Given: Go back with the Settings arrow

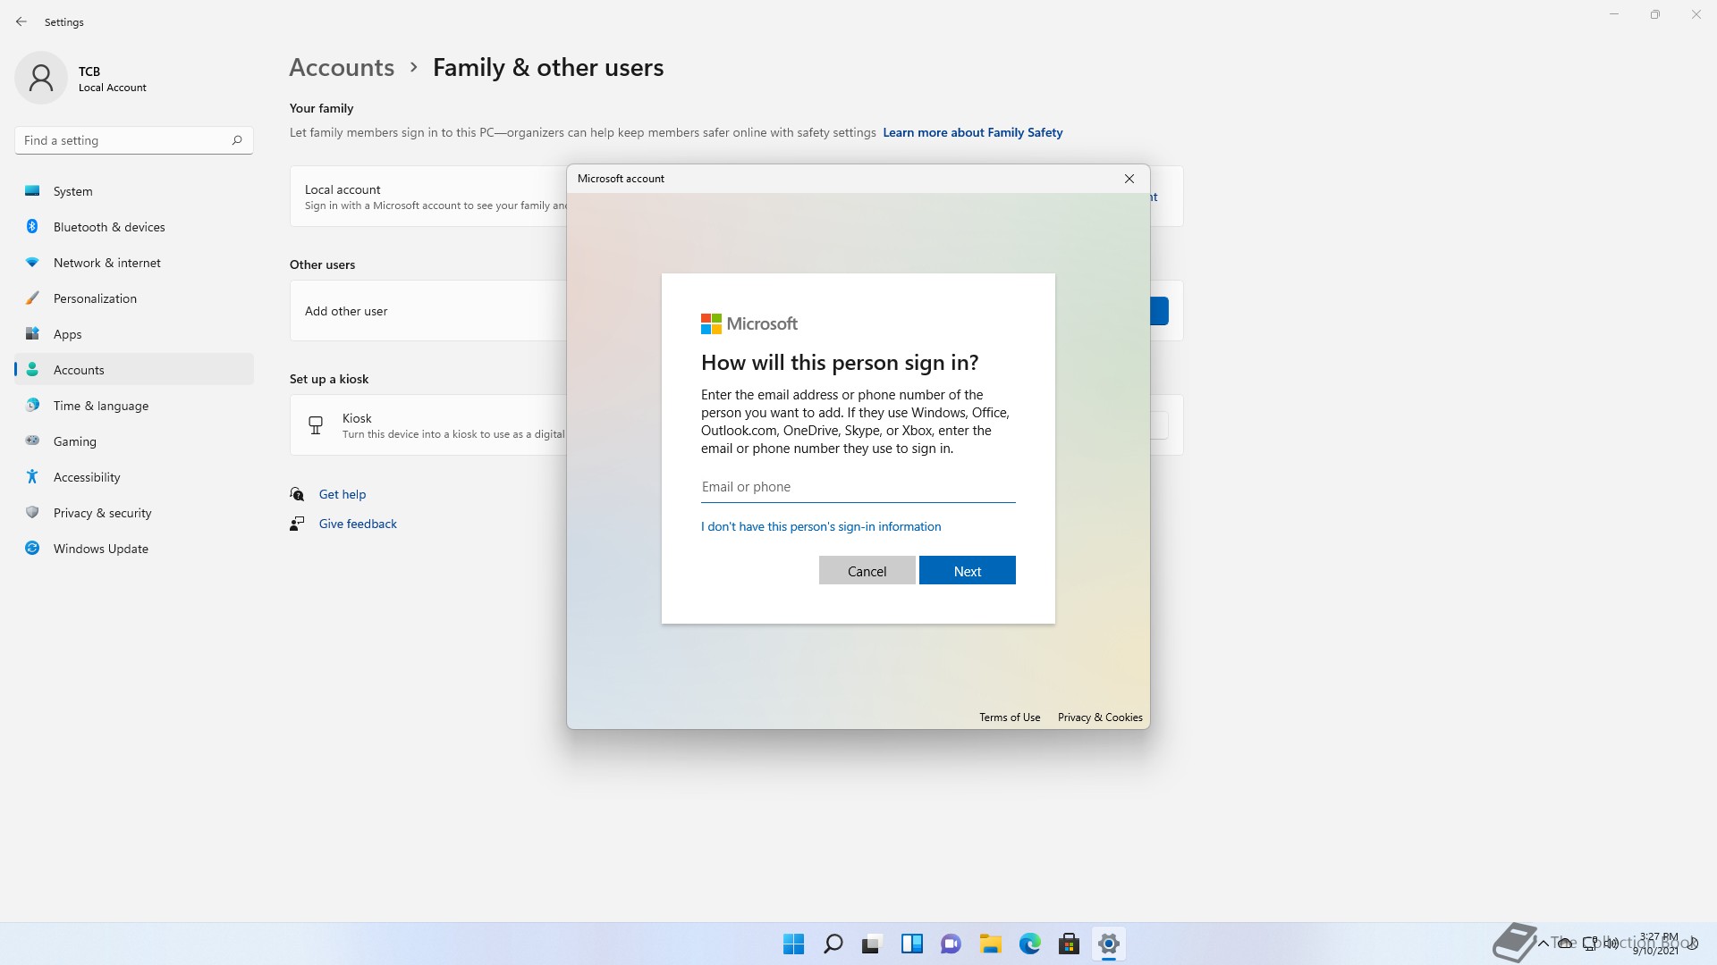Looking at the screenshot, I should click(x=21, y=21).
